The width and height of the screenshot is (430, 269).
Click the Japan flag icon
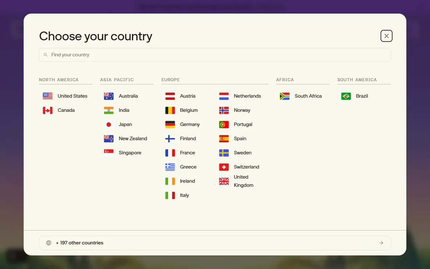(x=109, y=124)
